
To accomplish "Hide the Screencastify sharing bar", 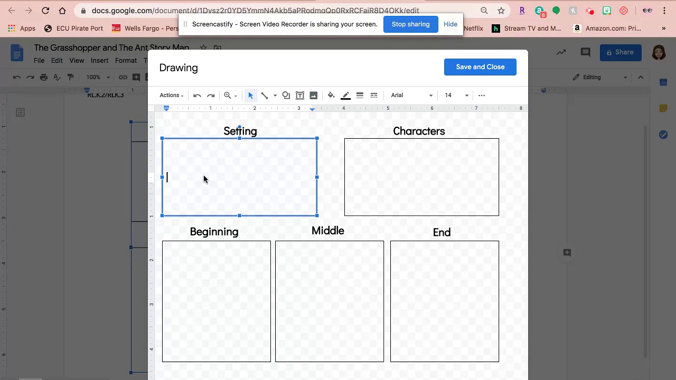I will (450, 24).
